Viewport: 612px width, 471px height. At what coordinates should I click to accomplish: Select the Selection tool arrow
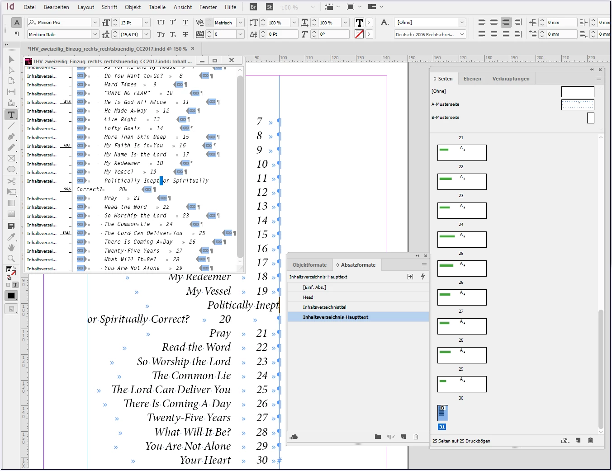(x=11, y=60)
